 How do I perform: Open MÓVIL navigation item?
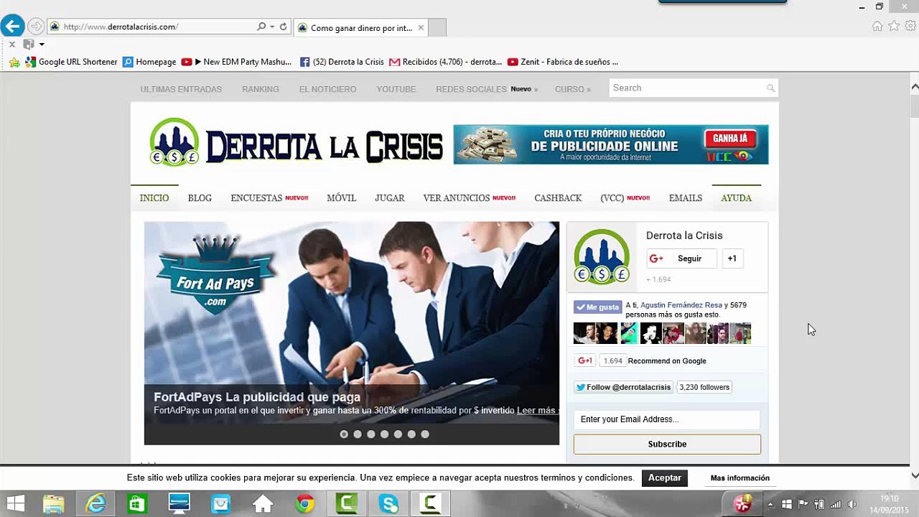(341, 197)
